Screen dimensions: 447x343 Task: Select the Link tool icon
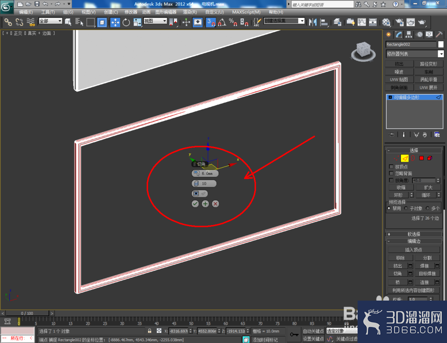pos(8,22)
